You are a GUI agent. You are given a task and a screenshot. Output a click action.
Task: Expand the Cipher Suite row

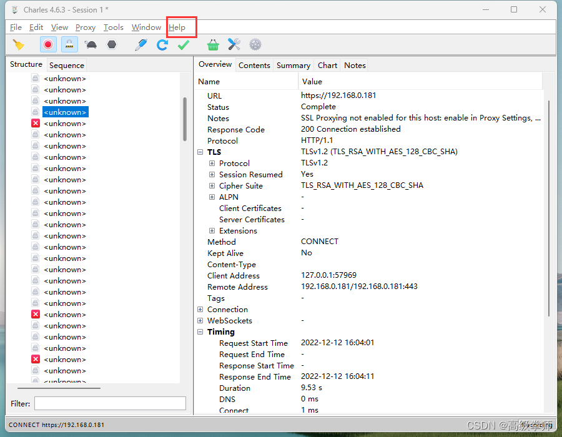point(212,186)
